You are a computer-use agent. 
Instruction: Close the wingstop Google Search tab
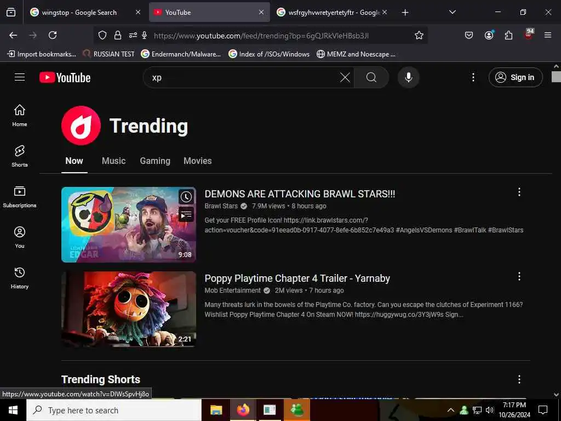(138, 12)
